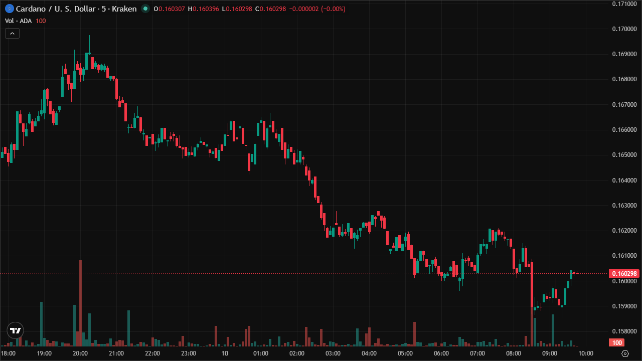Viewport: 642px width, 361px height.
Task: Select the Vol · ADA indicator legend
Action: (19, 21)
